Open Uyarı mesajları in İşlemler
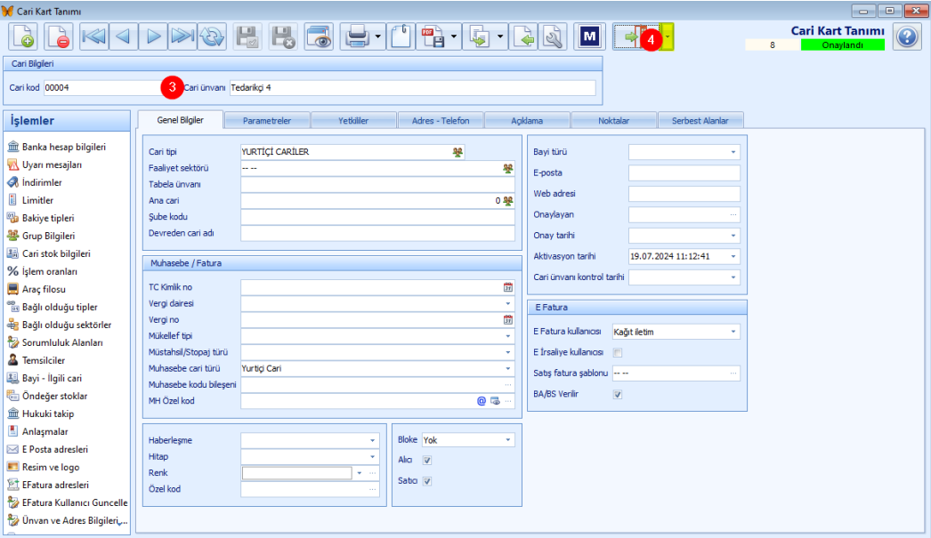 click(x=52, y=165)
